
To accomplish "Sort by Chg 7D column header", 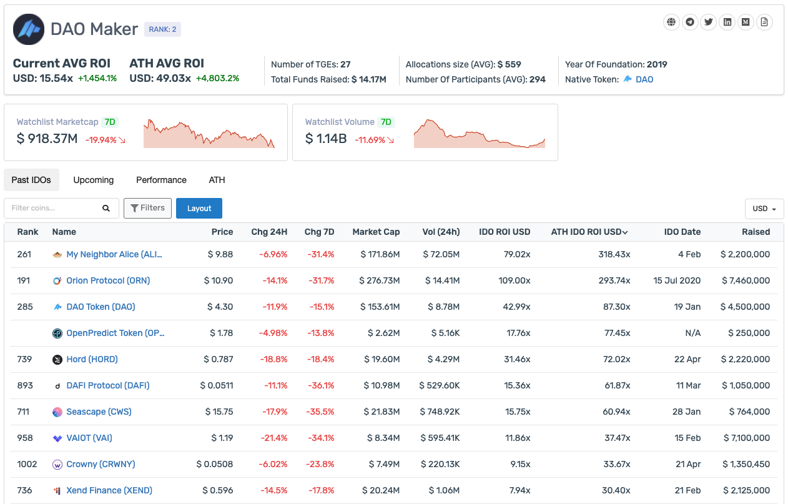I will point(320,232).
